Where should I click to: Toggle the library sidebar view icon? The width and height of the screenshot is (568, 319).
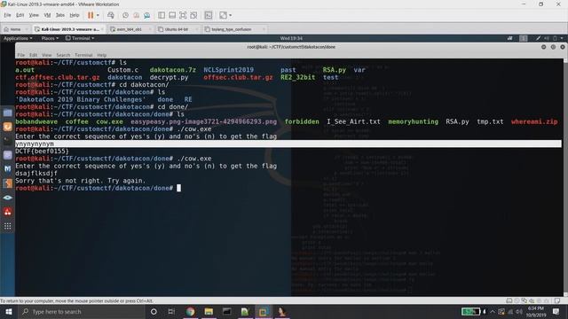coord(162,15)
